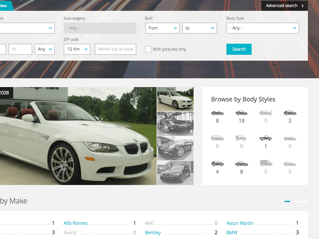Screen dimensions: 319x239
Task: Click the Body Style label
Action: pyautogui.click(x=235, y=18)
